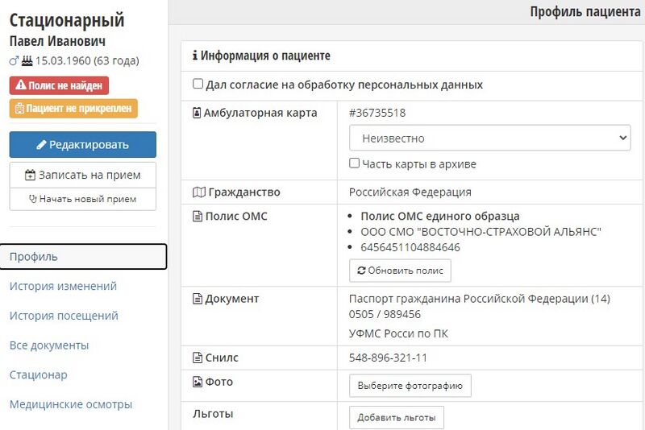Click the Профиль пациента page title
The image size is (645, 430).
pyautogui.click(x=585, y=12)
